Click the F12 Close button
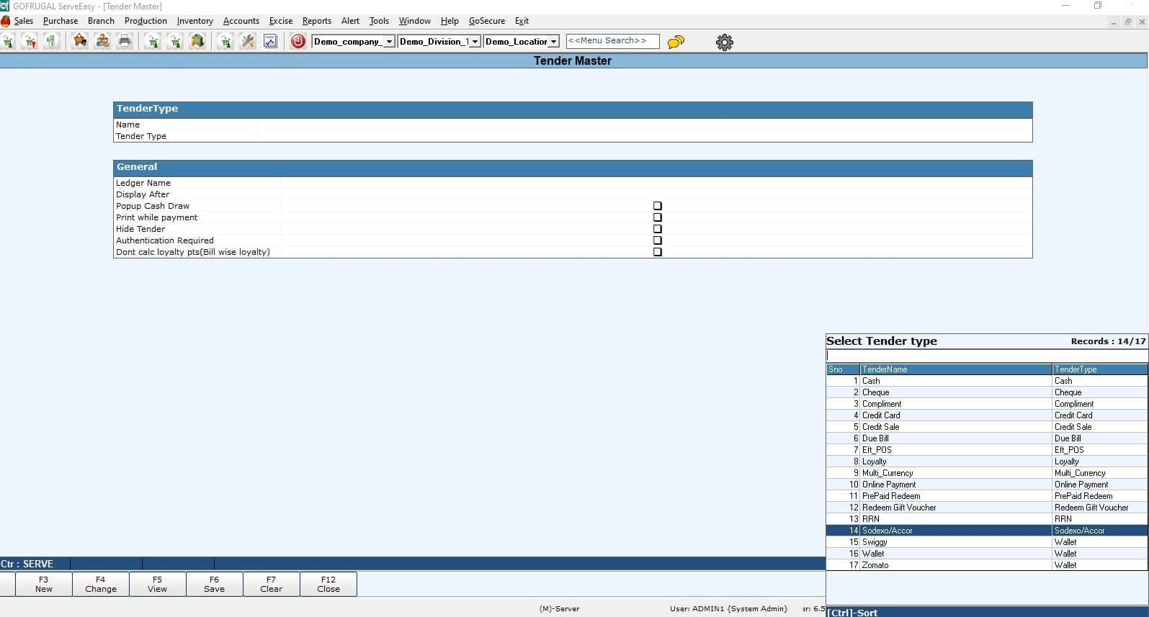1149x617 pixels. click(328, 584)
